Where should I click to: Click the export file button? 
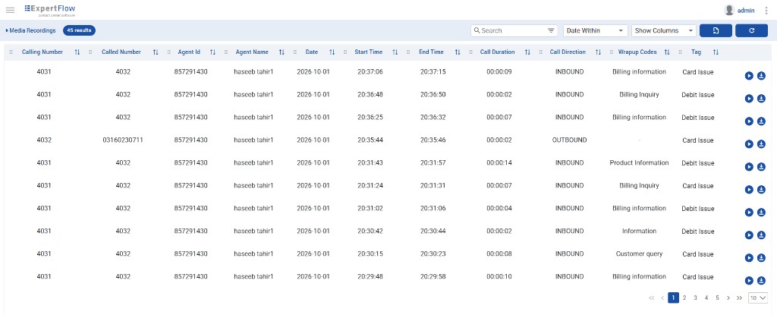tap(716, 31)
